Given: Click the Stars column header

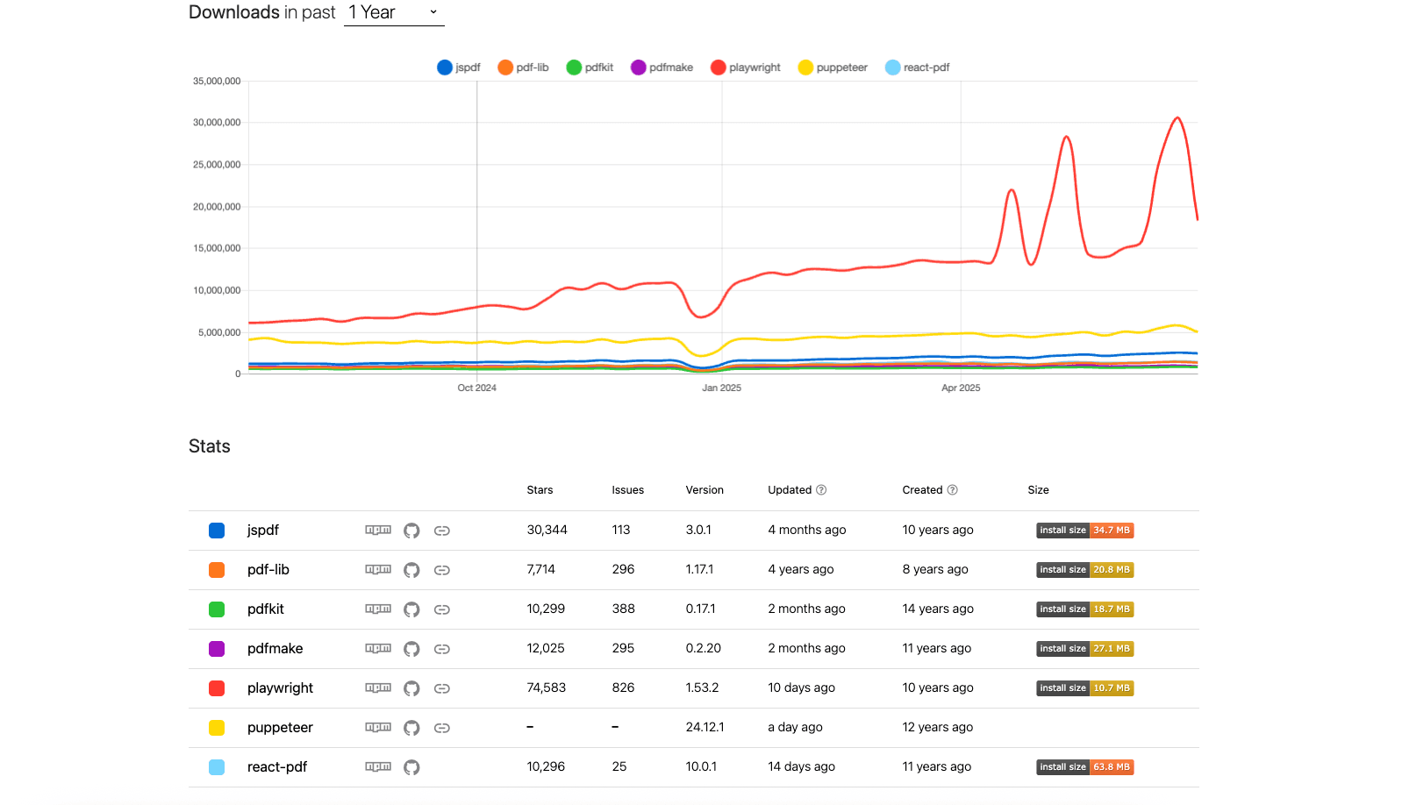Looking at the screenshot, I should 540,490.
